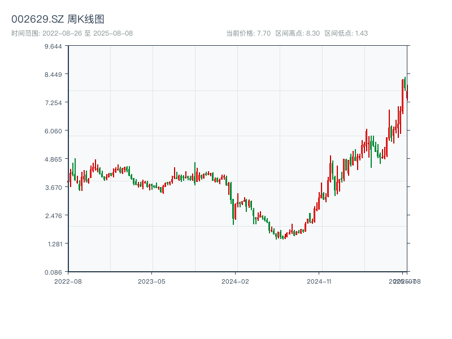Click the 区间高点 8.30 label

[x=297, y=33]
